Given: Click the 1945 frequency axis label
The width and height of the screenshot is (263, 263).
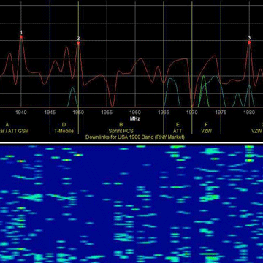Looking at the screenshot, I should pos(50,113).
